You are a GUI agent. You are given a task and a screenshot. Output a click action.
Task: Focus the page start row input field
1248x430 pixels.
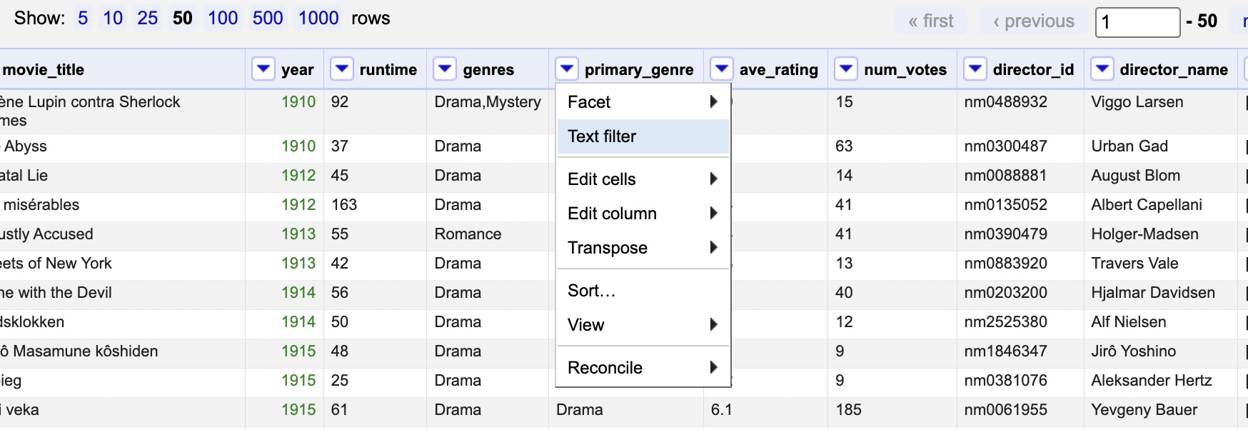(1137, 22)
